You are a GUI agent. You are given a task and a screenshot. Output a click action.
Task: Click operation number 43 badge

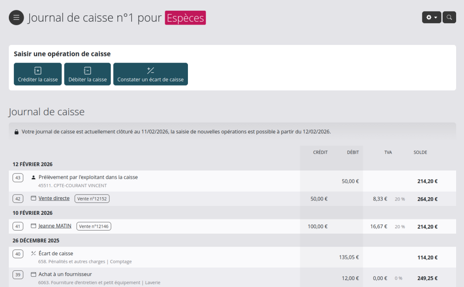(18, 177)
